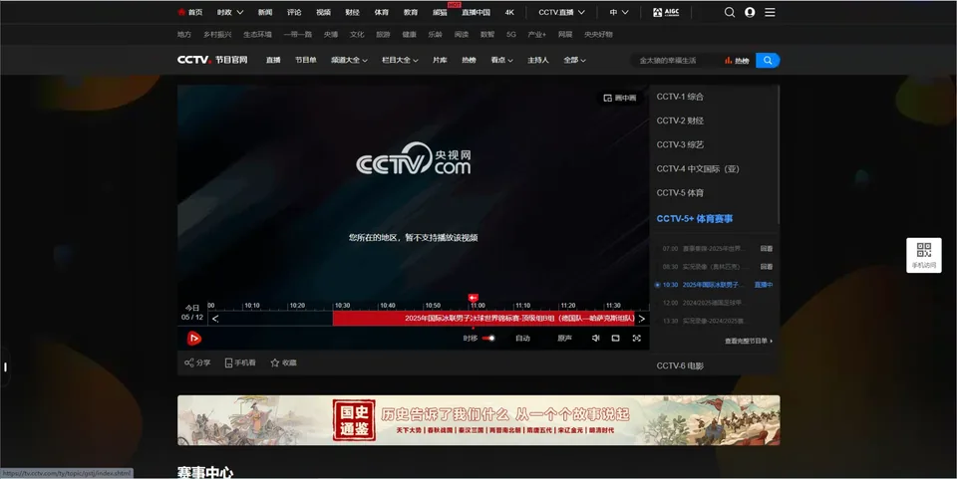
Task: Open the 自动 quality selector
Action: click(x=522, y=339)
